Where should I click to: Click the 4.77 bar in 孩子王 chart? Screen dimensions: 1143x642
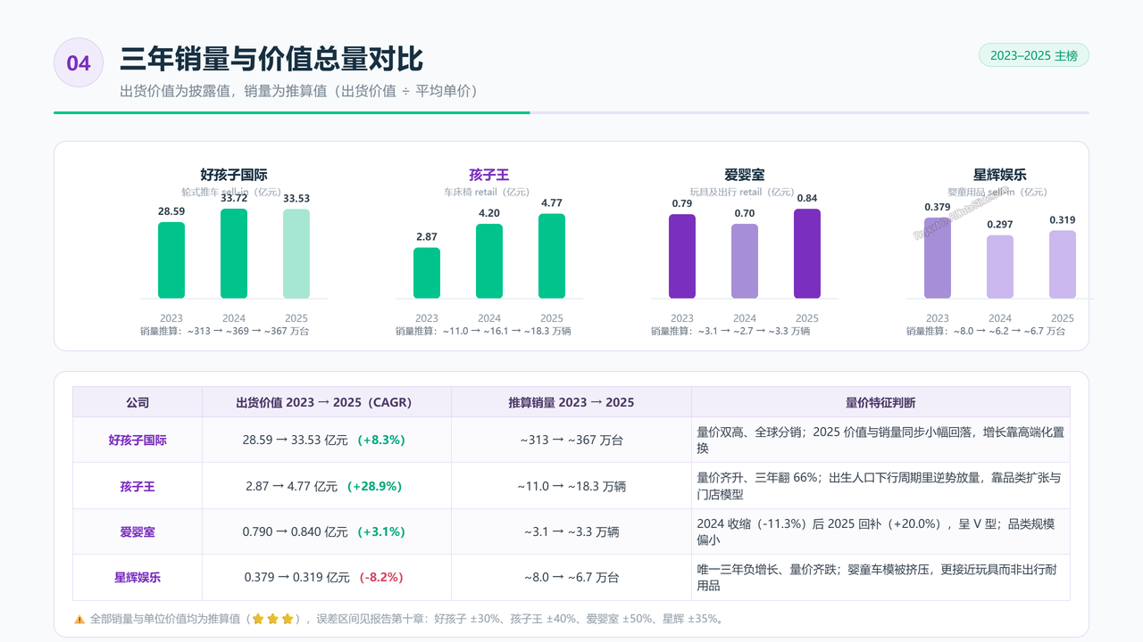click(x=552, y=256)
